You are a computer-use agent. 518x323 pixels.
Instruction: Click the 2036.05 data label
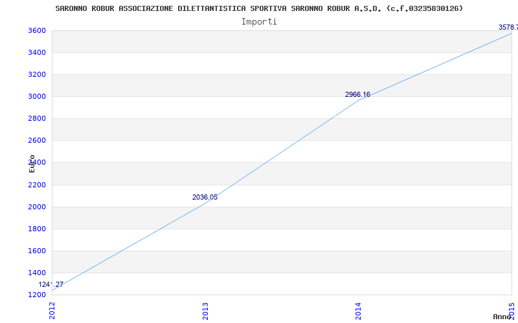[x=205, y=197]
